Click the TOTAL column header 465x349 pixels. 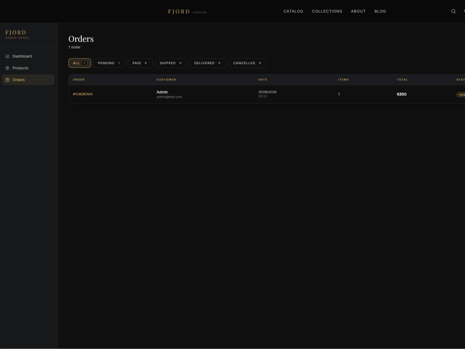pos(402,80)
